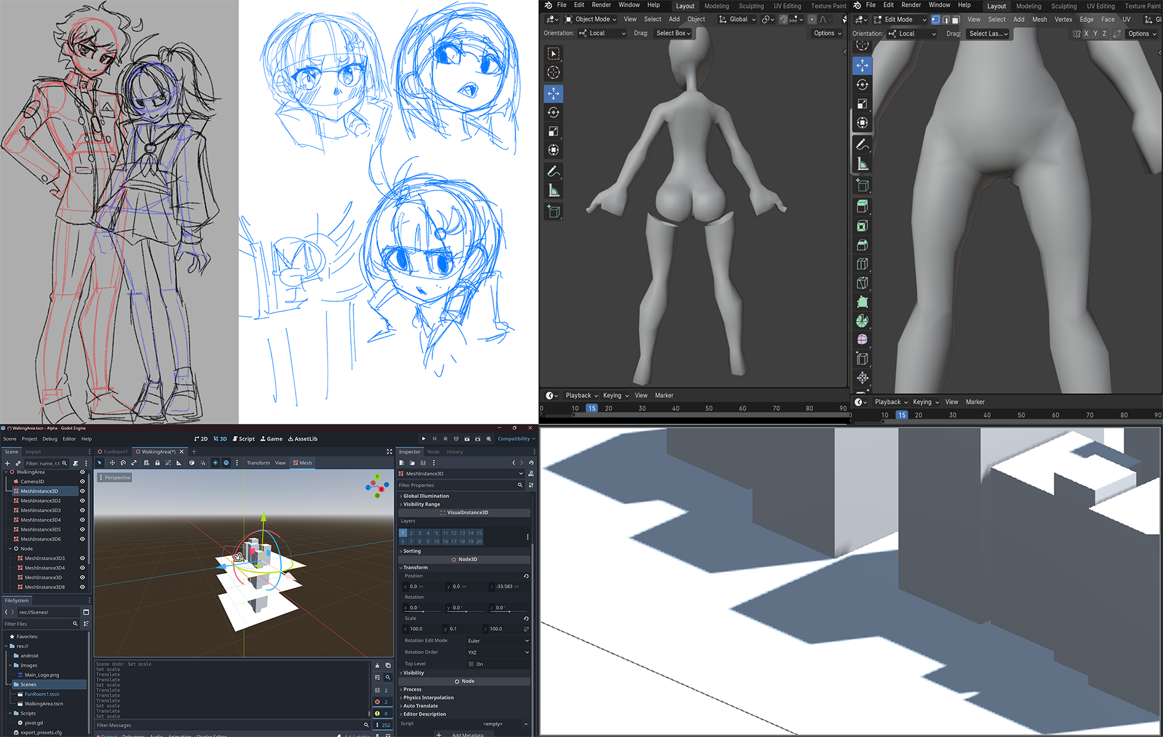The height and width of the screenshot is (737, 1163).
Task: Click the save resource icon in Godot Inspector
Action: pos(423,463)
